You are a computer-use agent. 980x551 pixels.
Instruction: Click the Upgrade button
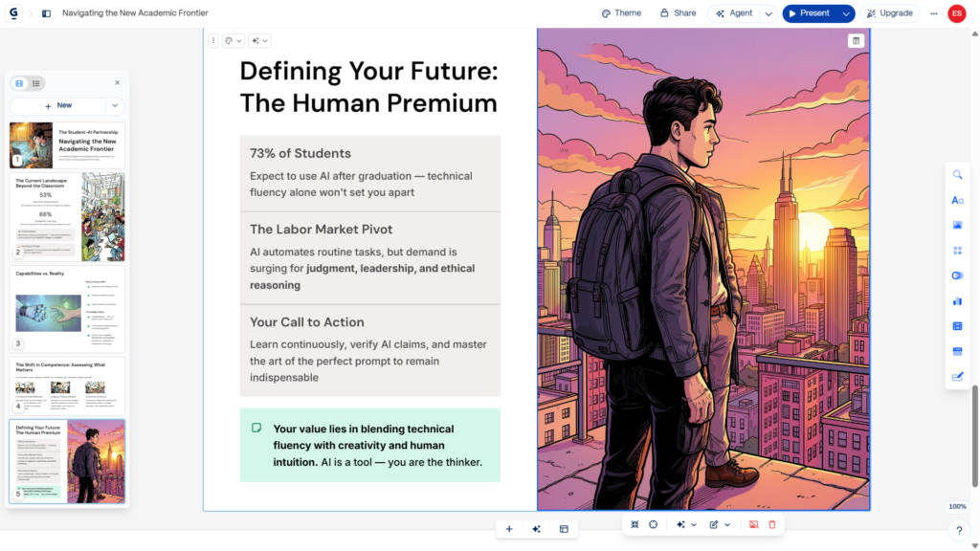tap(889, 13)
